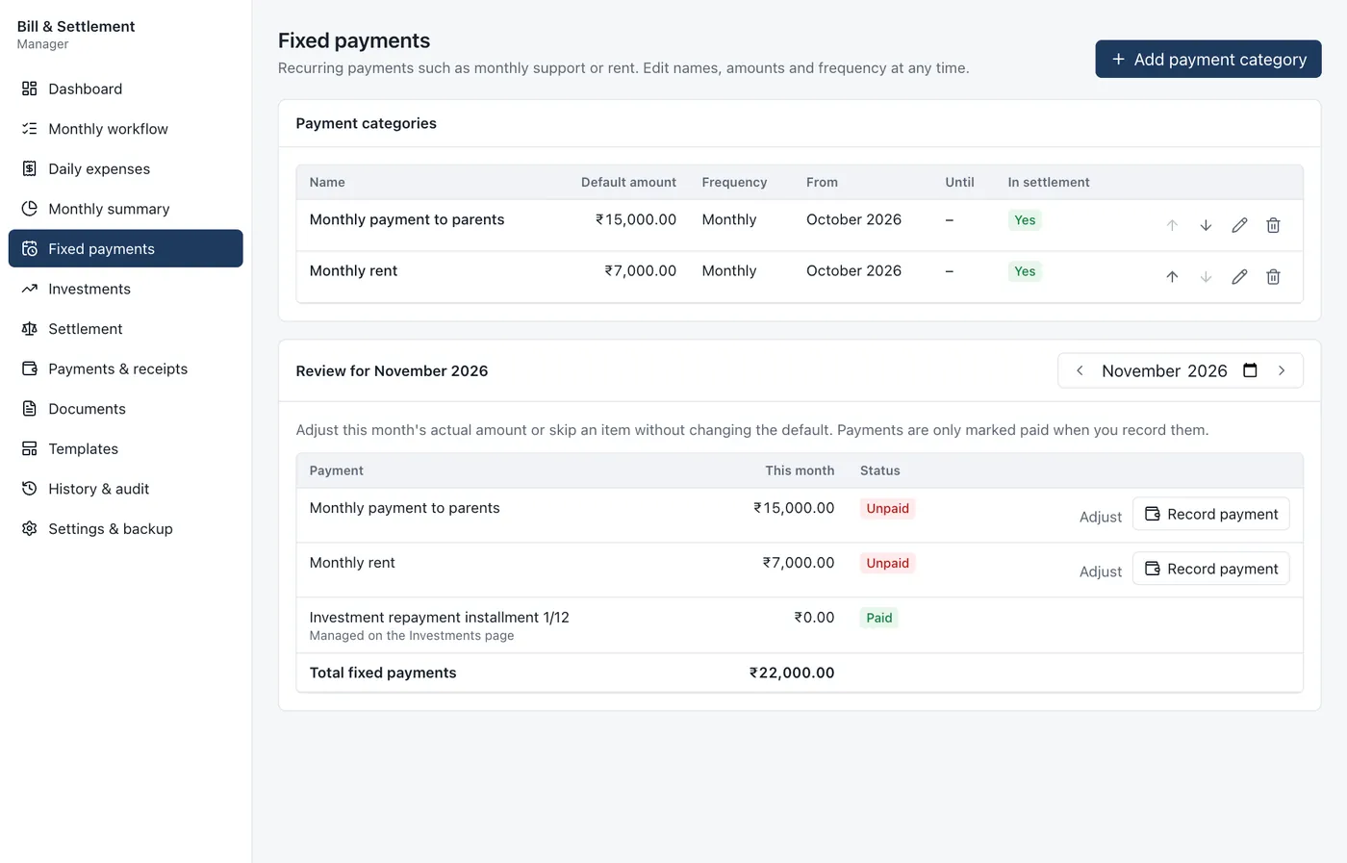The height and width of the screenshot is (863, 1347).
Task: Click the This month column header
Action: pyautogui.click(x=800, y=470)
